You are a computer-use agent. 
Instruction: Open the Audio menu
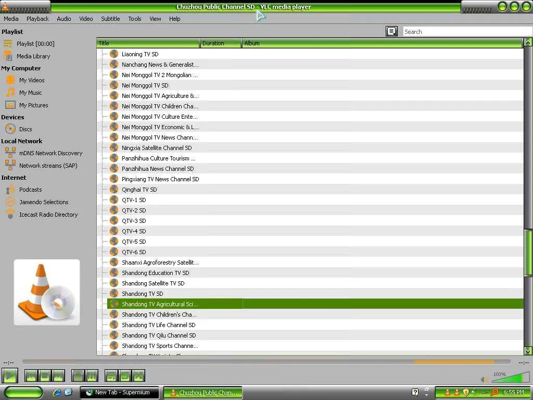[64, 19]
